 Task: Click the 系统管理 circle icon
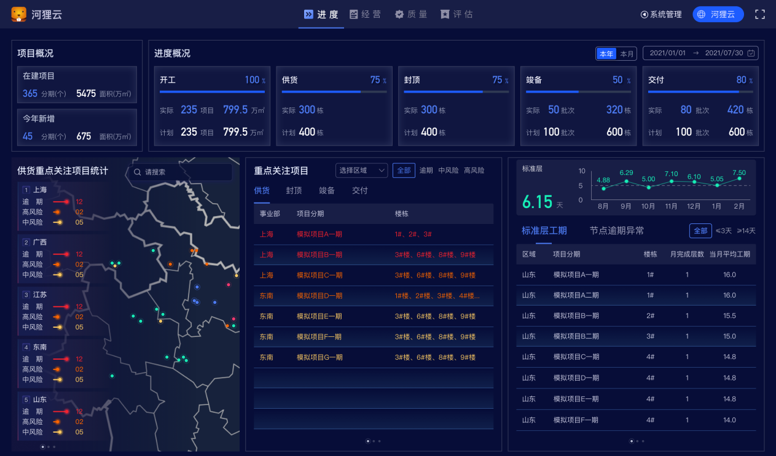[x=645, y=14]
